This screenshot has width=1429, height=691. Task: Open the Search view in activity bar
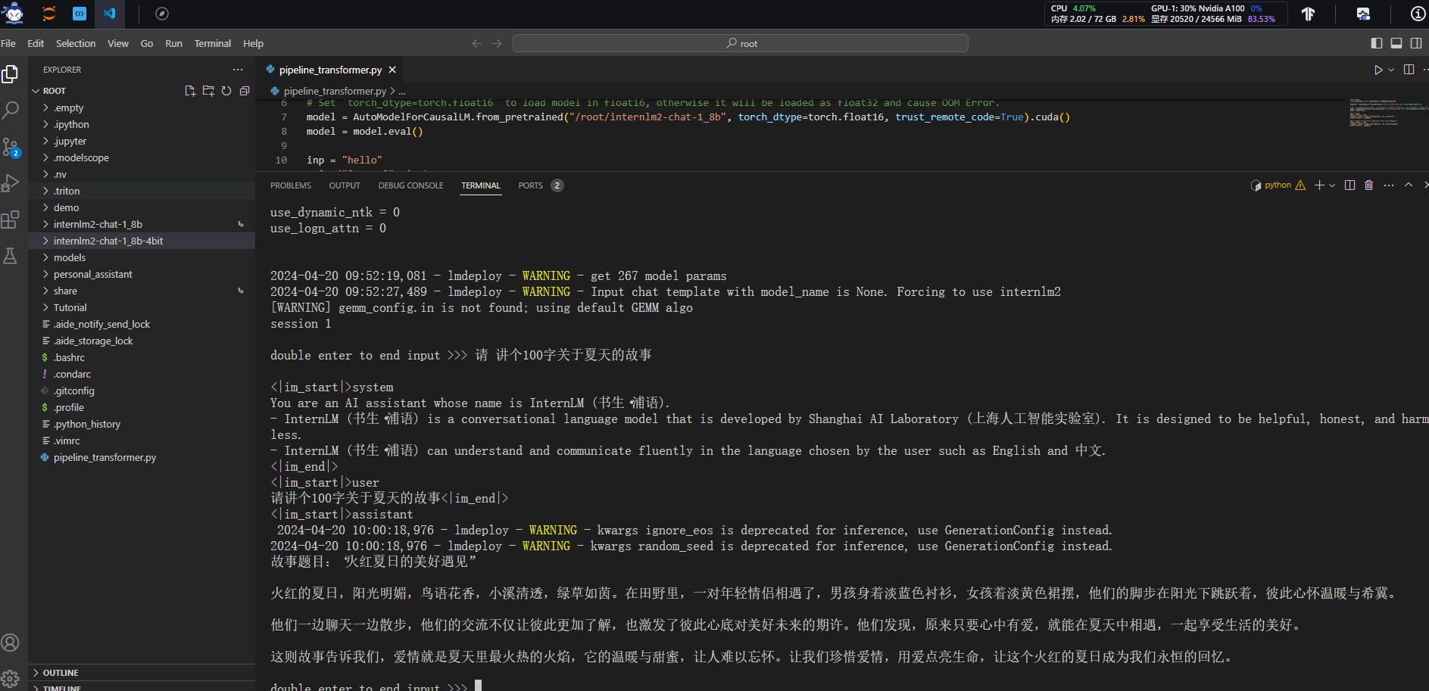coord(11,110)
